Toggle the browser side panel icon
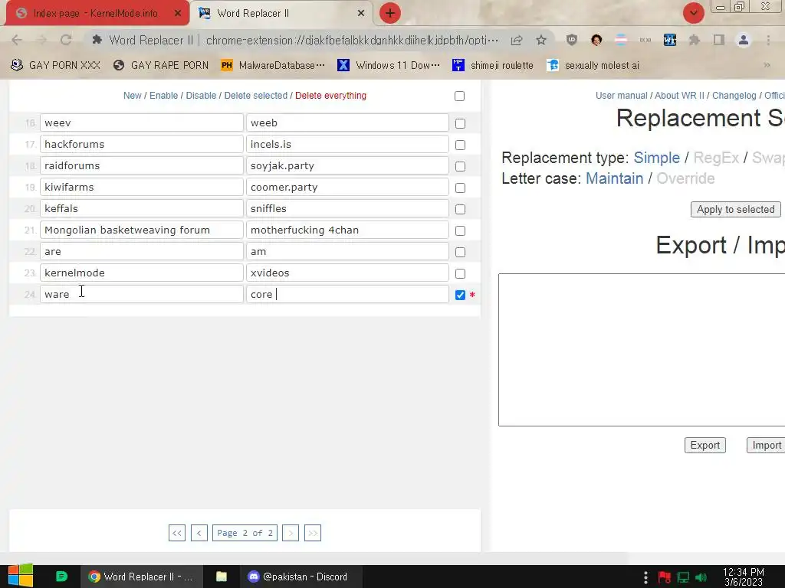The height and width of the screenshot is (588, 785). coord(719,40)
